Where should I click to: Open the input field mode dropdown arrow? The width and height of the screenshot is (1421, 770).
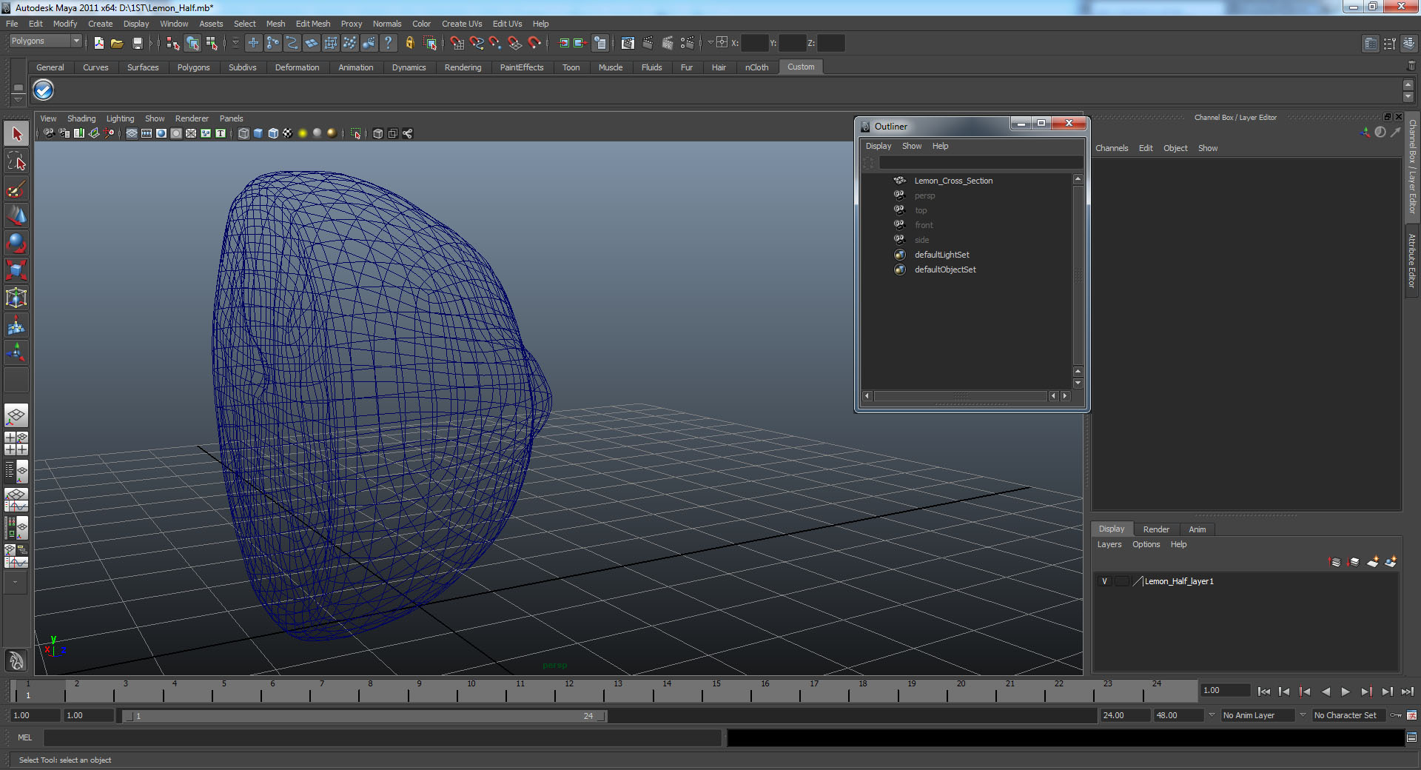[710, 42]
